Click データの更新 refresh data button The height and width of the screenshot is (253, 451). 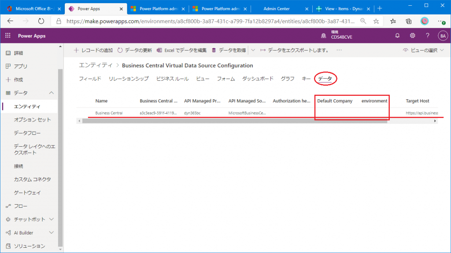pyautogui.click(x=134, y=50)
